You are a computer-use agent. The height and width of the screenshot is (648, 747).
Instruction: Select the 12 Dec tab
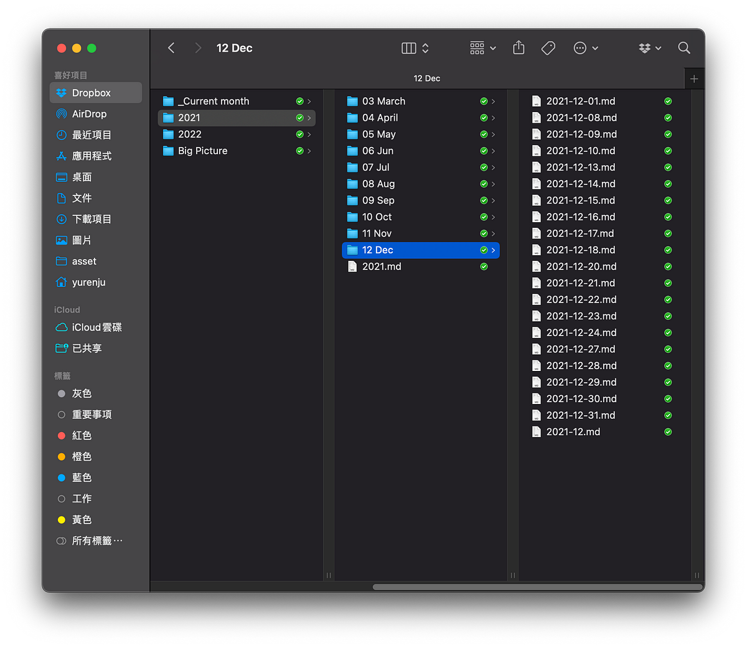coord(426,78)
